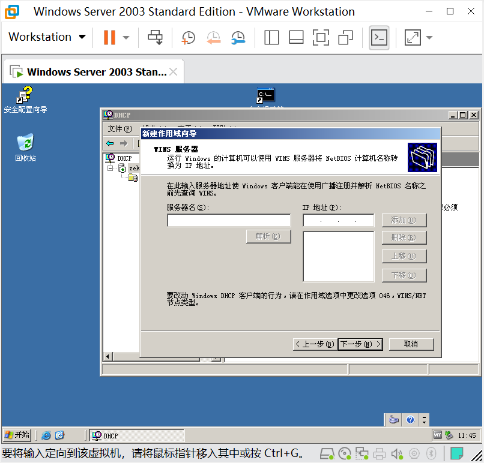Click the forward arrow in DHCP toolbar
The height and width of the screenshot is (463, 484).
pos(124,143)
